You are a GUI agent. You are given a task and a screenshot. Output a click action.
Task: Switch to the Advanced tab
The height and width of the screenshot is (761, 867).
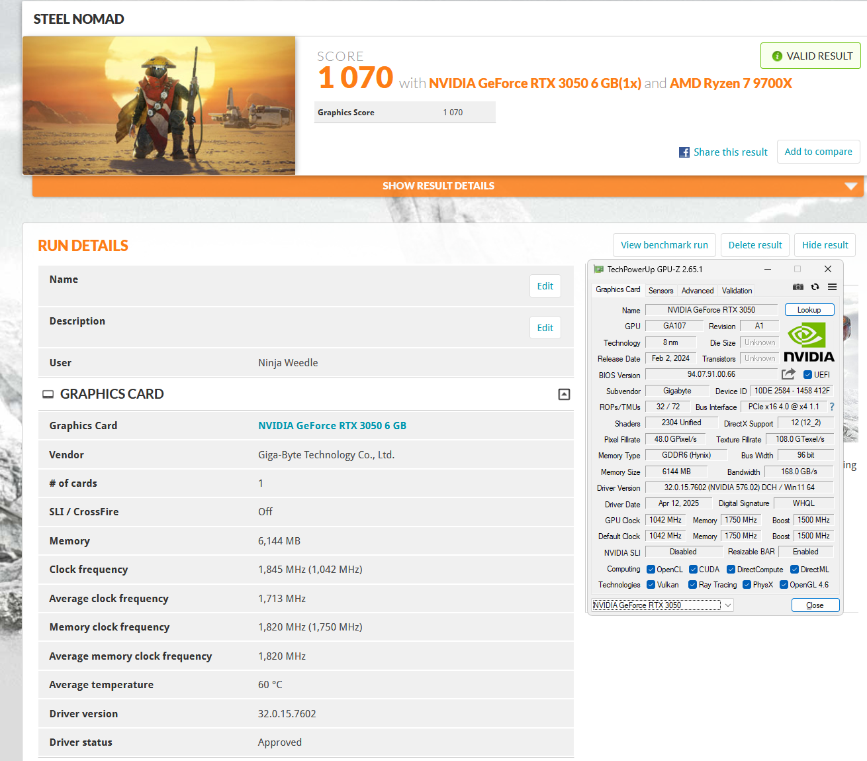[698, 291]
